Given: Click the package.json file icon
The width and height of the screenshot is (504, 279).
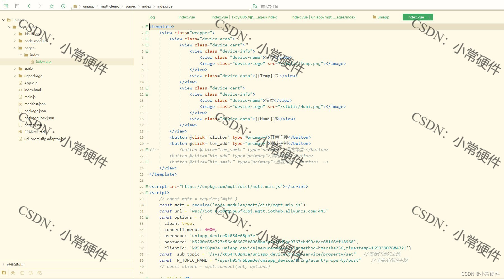Looking at the screenshot, I should [x=20, y=111].
